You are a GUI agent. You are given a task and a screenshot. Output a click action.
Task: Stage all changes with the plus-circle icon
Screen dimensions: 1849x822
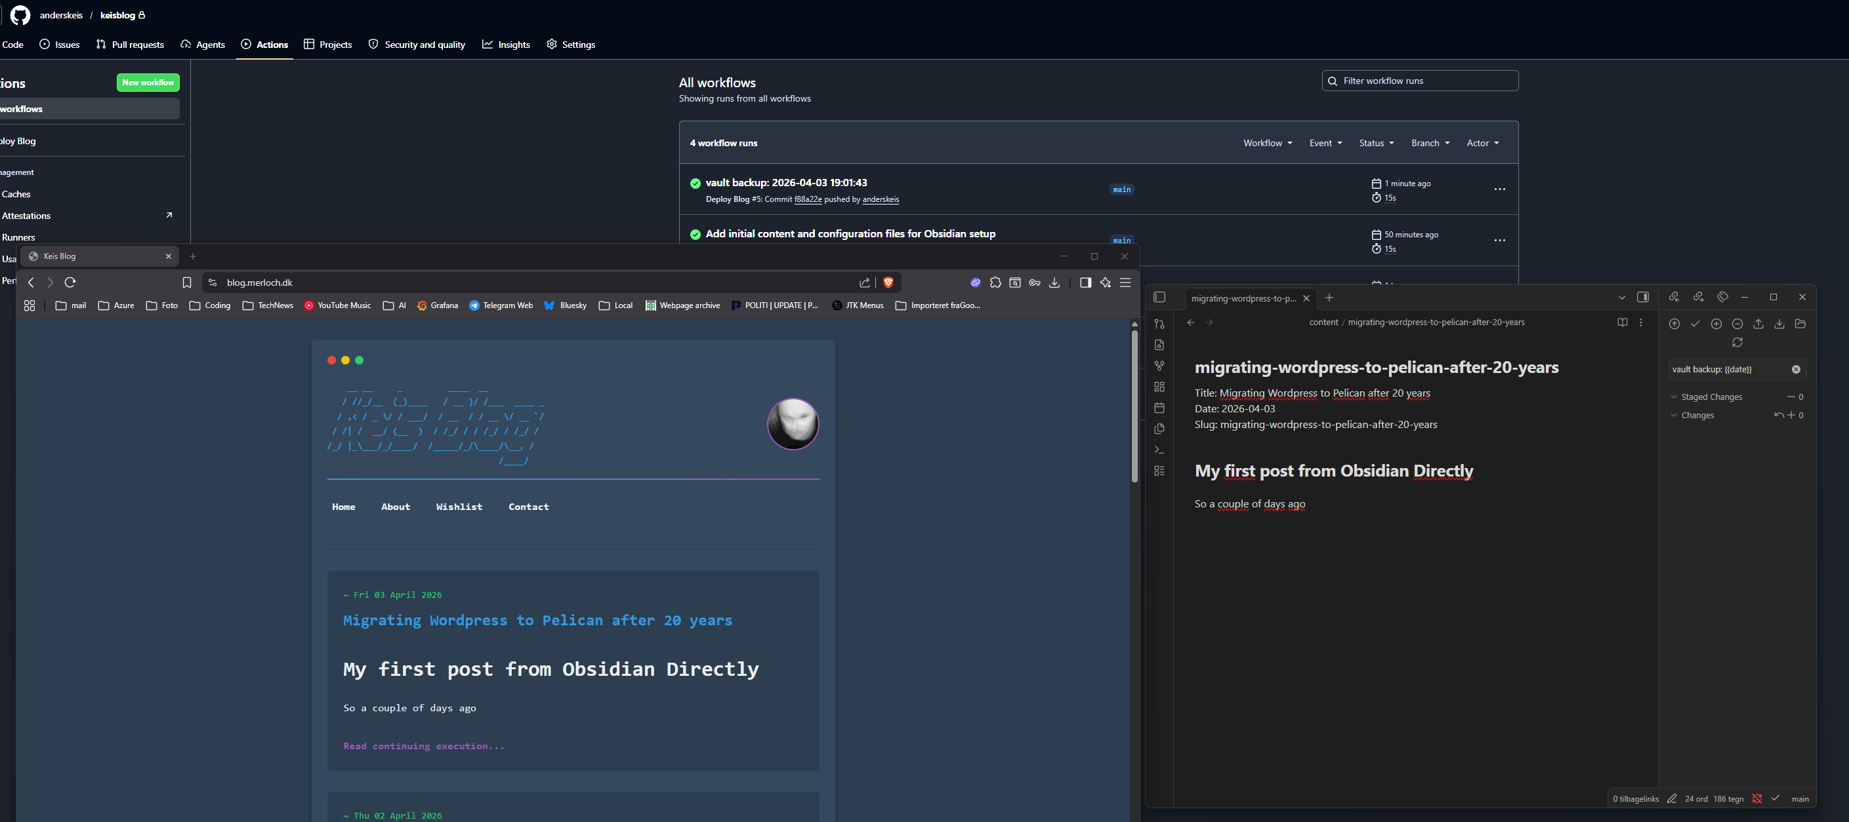point(1716,324)
